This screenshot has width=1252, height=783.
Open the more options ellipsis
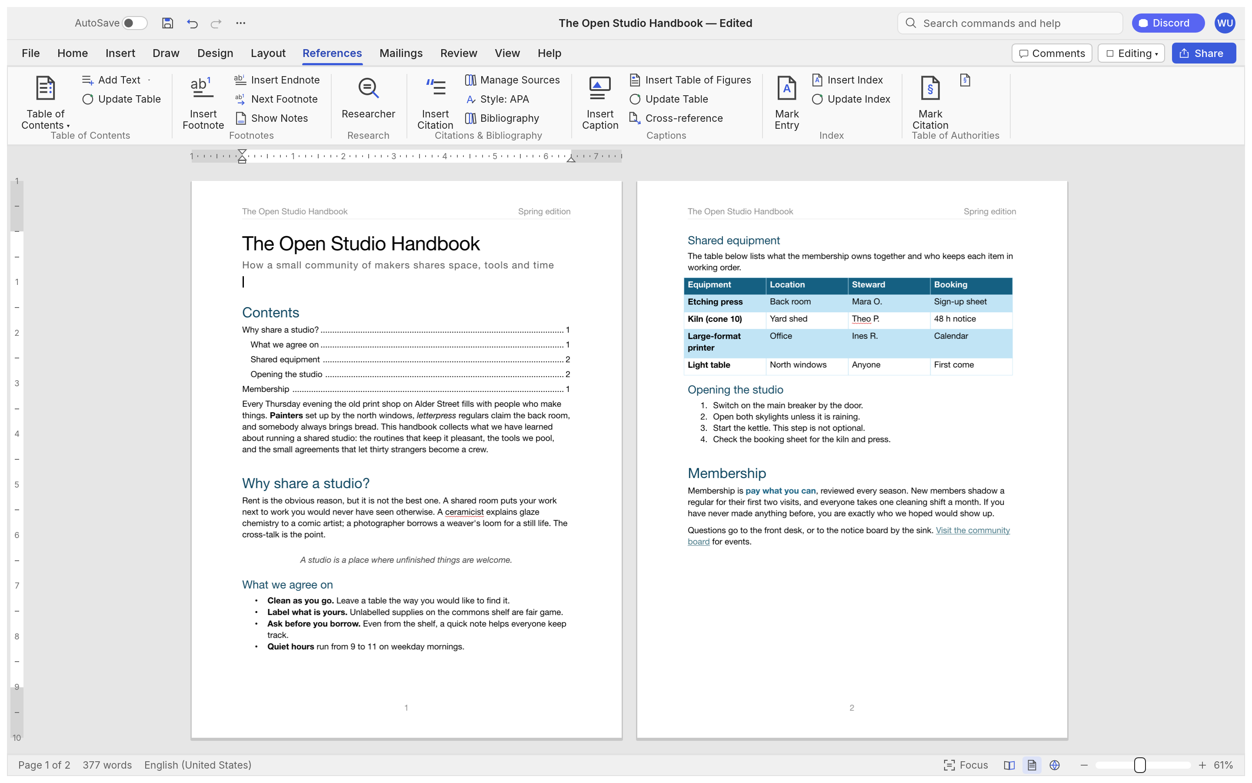(x=240, y=23)
